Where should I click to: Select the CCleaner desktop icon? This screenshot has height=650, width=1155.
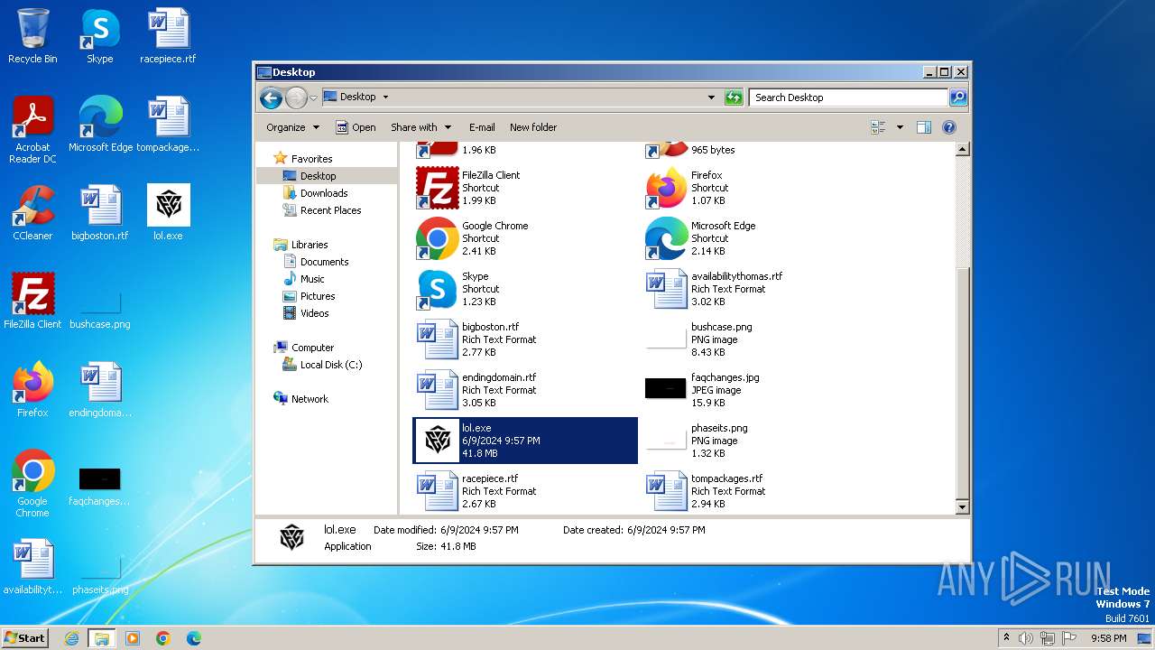click(32, 213)
